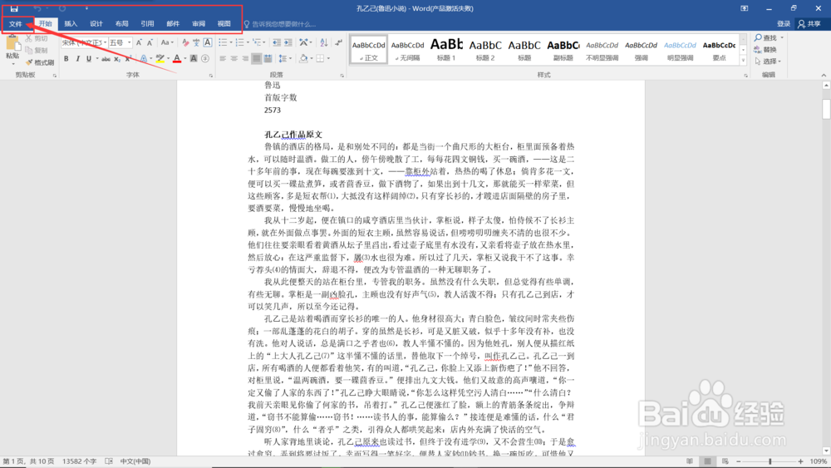
Task: Open line spacing dropdown
Action: click(284, 58)
